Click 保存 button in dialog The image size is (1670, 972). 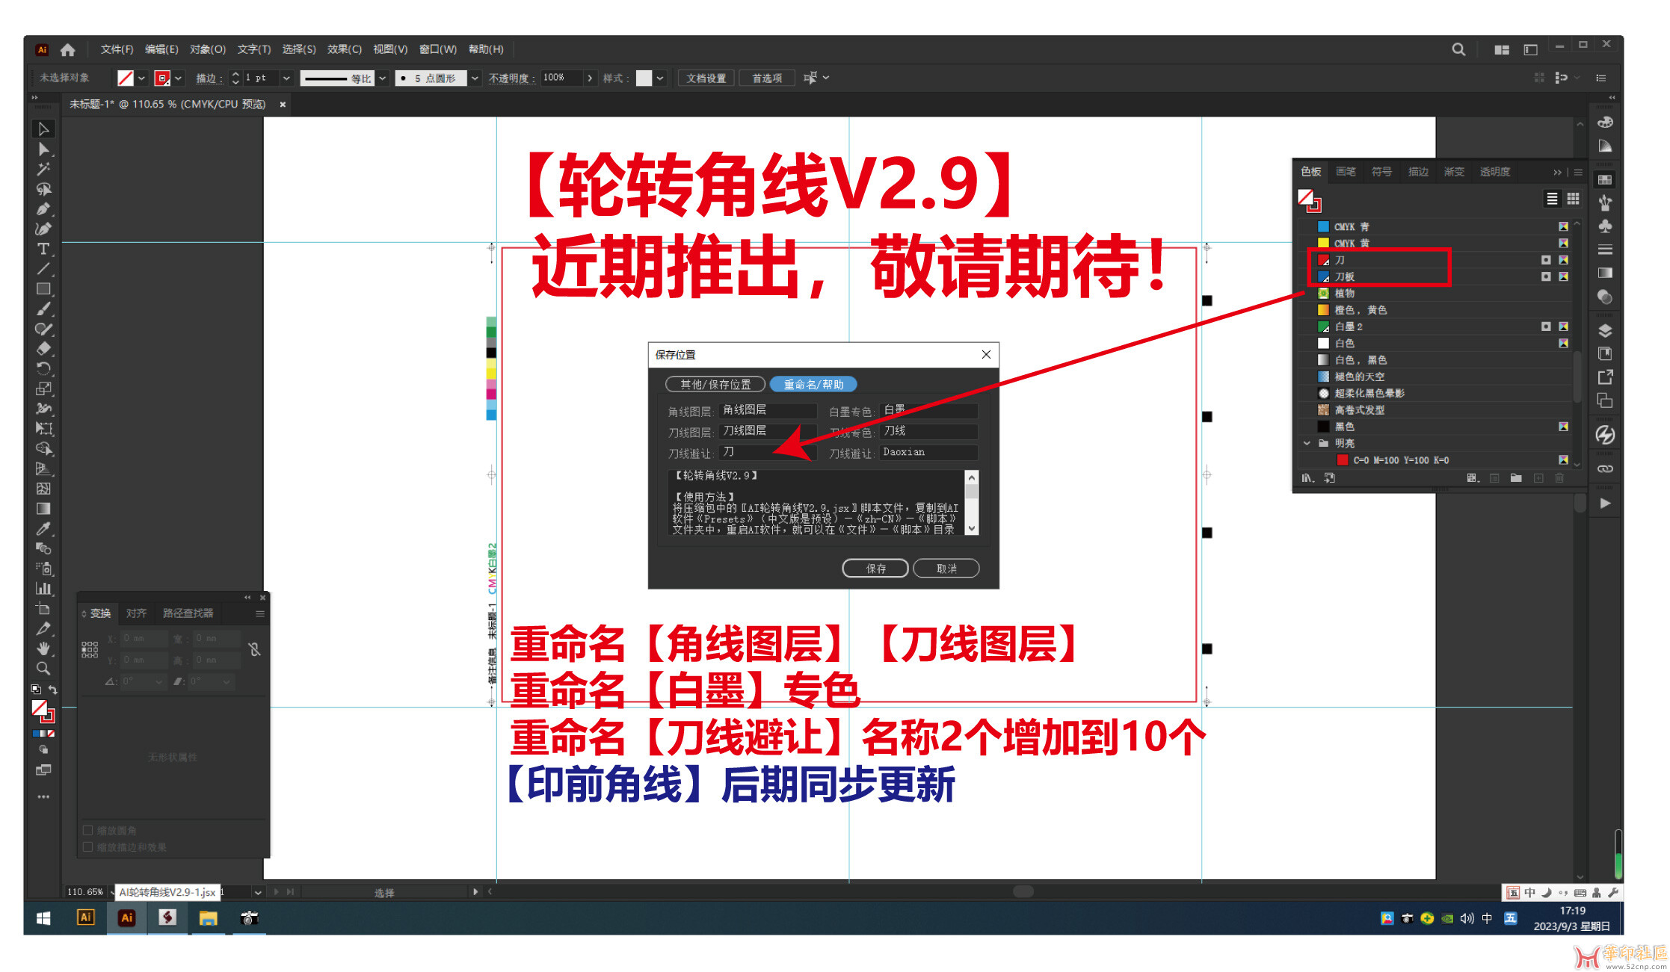tap(875, 569)
